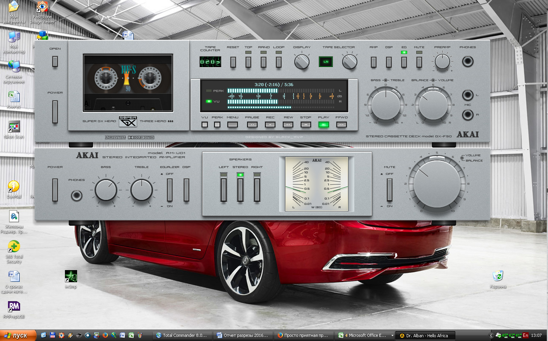Click the MIC L input jack

[467, 95]
